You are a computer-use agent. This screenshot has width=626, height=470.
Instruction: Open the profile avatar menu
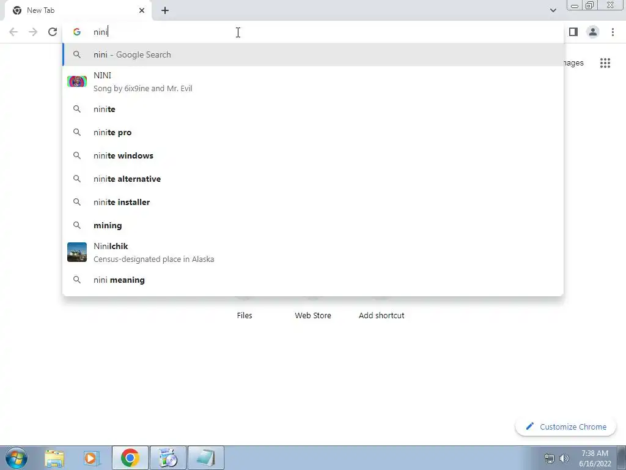593,32
